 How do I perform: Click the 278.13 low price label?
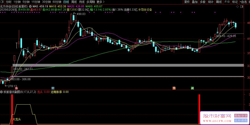(12, 86)
